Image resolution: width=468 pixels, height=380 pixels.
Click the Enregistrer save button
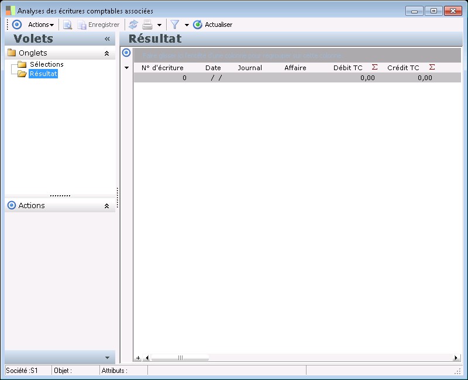[x=98, y=25]
